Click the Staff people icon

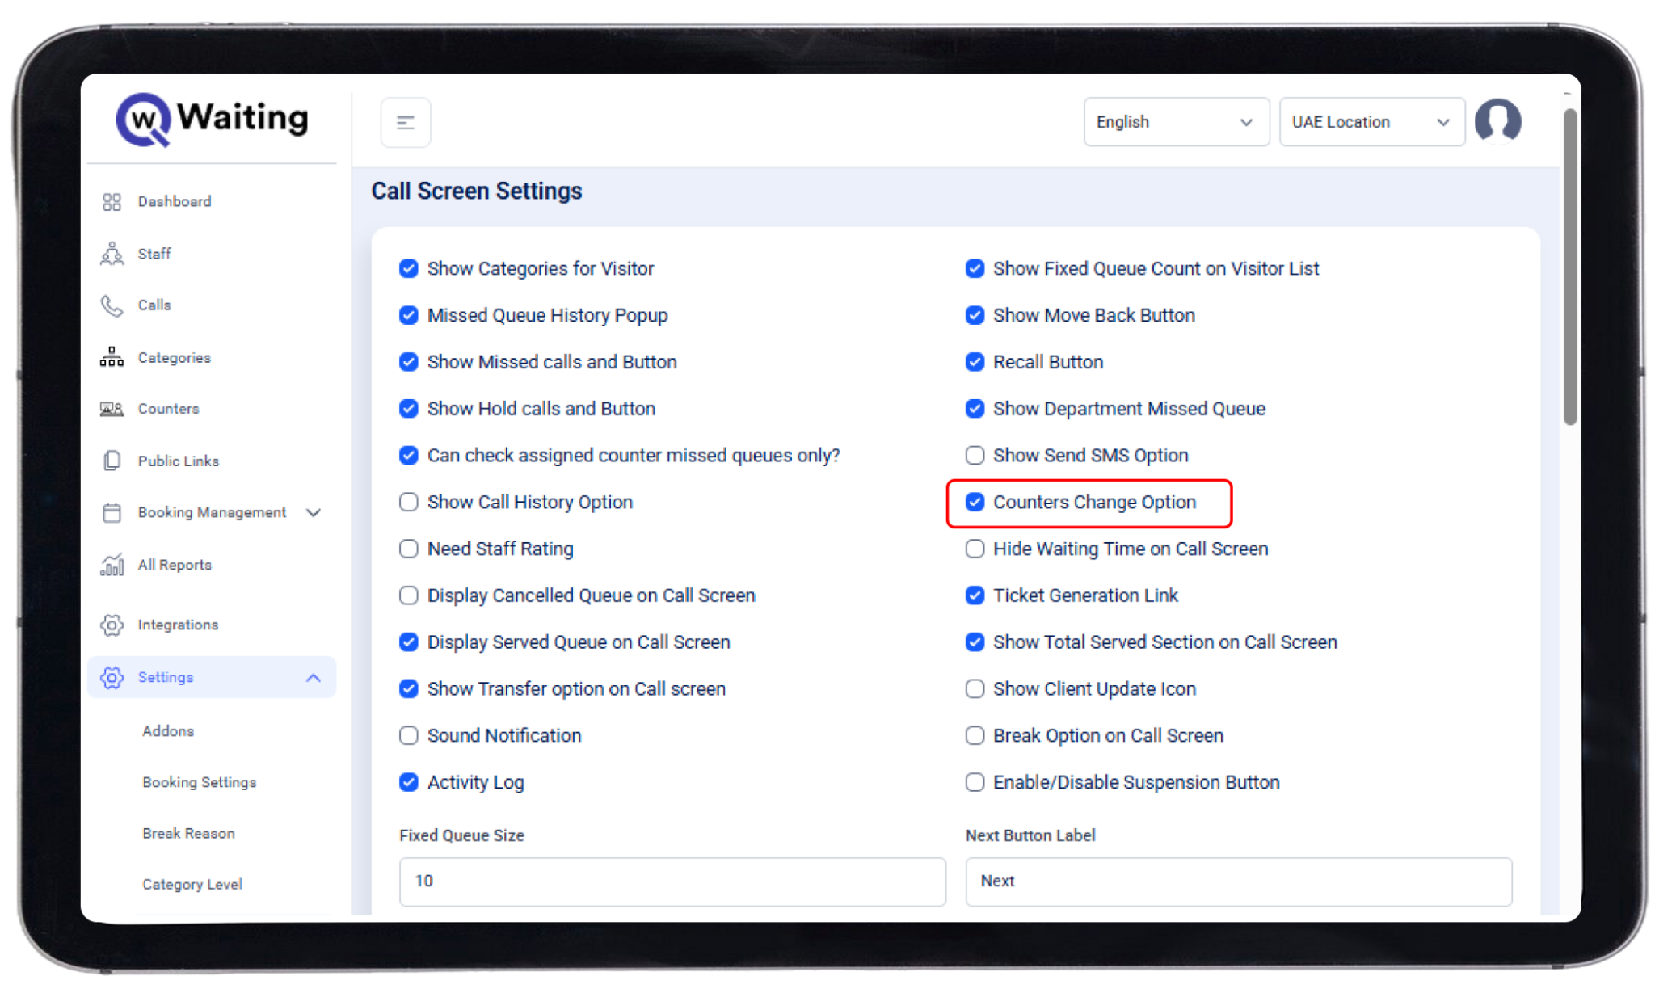pos(112,254)
